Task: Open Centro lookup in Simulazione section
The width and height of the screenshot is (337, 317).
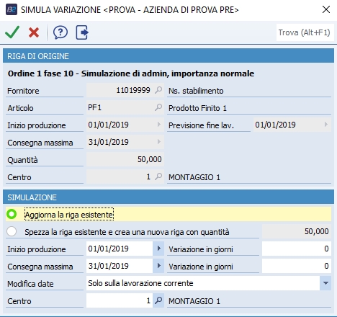Action: click(x=158, y=300)
